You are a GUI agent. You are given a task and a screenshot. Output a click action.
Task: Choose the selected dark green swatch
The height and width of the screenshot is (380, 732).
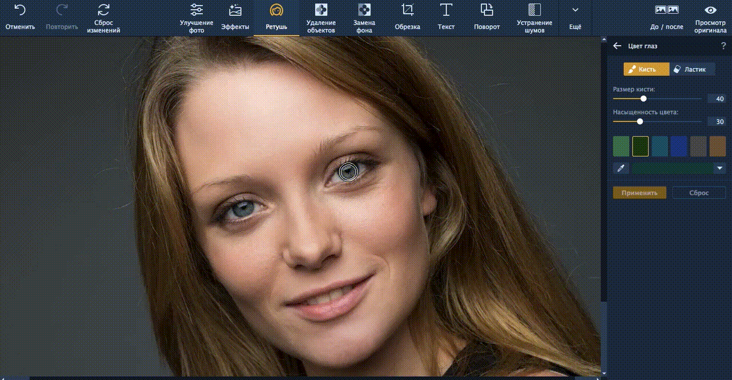point(640,146)
